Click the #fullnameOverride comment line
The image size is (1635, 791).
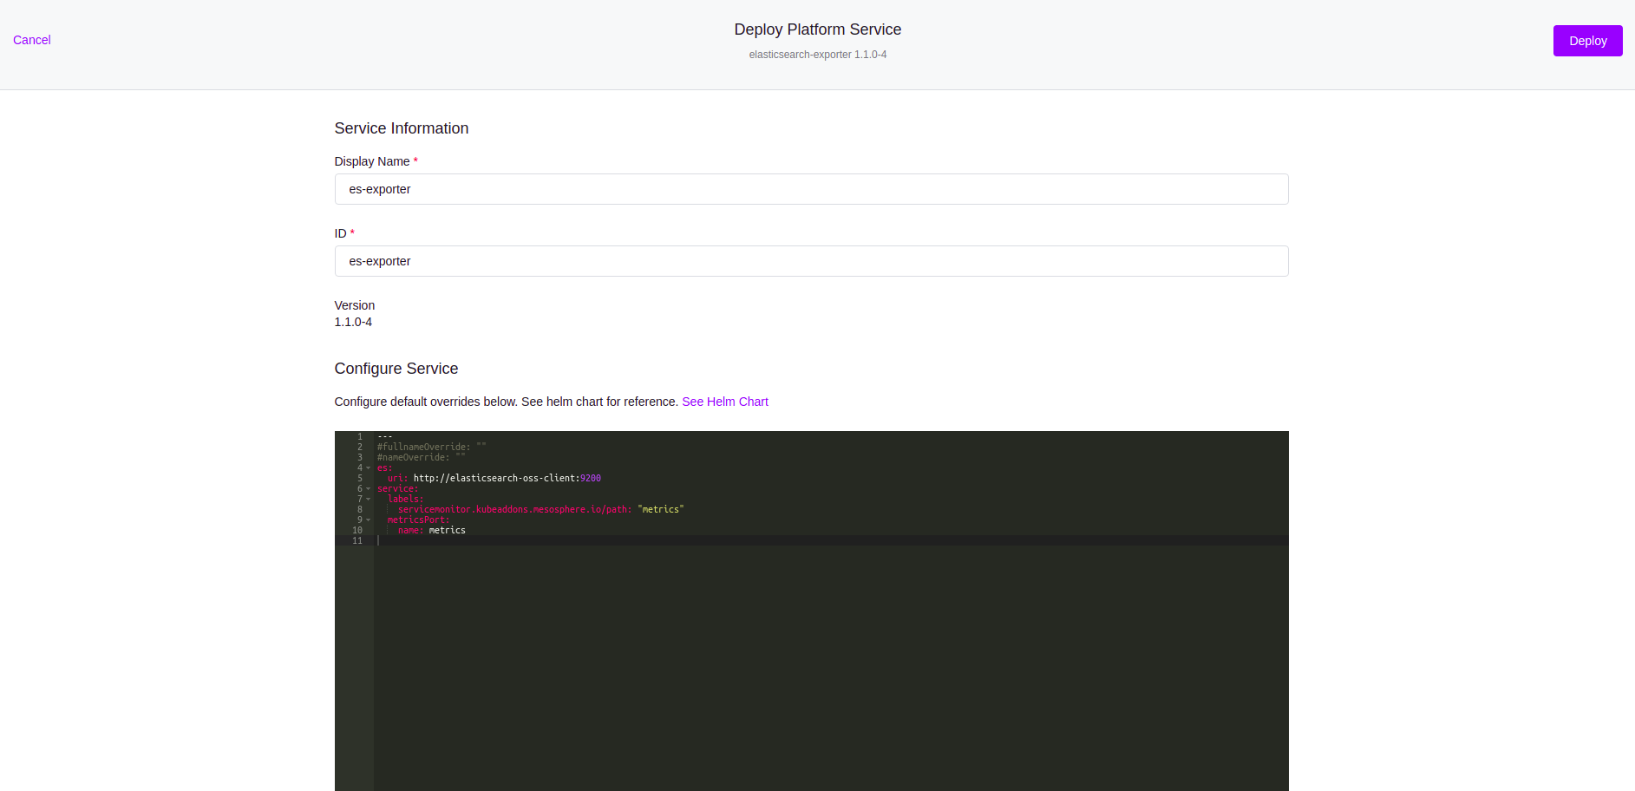[x=432, y=448]
